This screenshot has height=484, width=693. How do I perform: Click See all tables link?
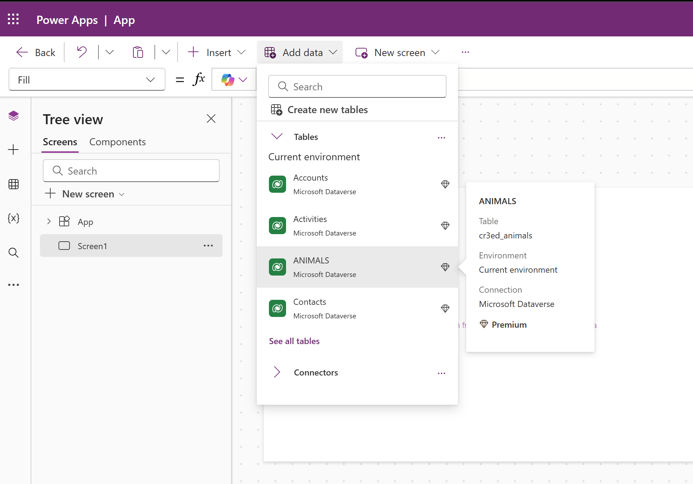click(294, 341)
